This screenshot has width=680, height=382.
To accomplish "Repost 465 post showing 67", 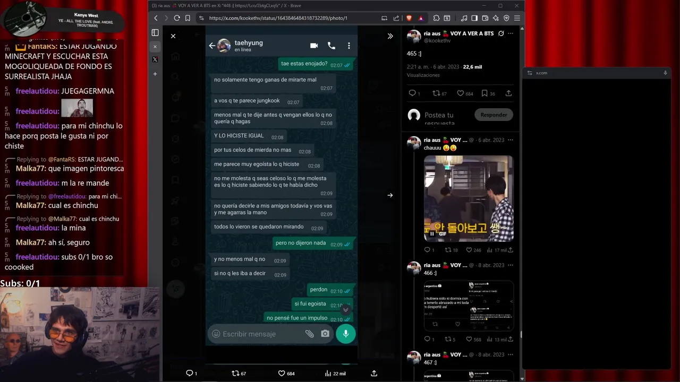I will pyautogui.click(x=439, y=93).
